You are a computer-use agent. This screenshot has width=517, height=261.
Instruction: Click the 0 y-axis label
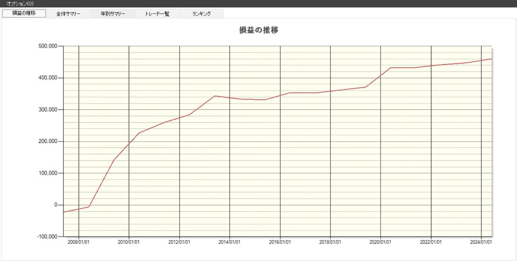(x=56, y=205)
